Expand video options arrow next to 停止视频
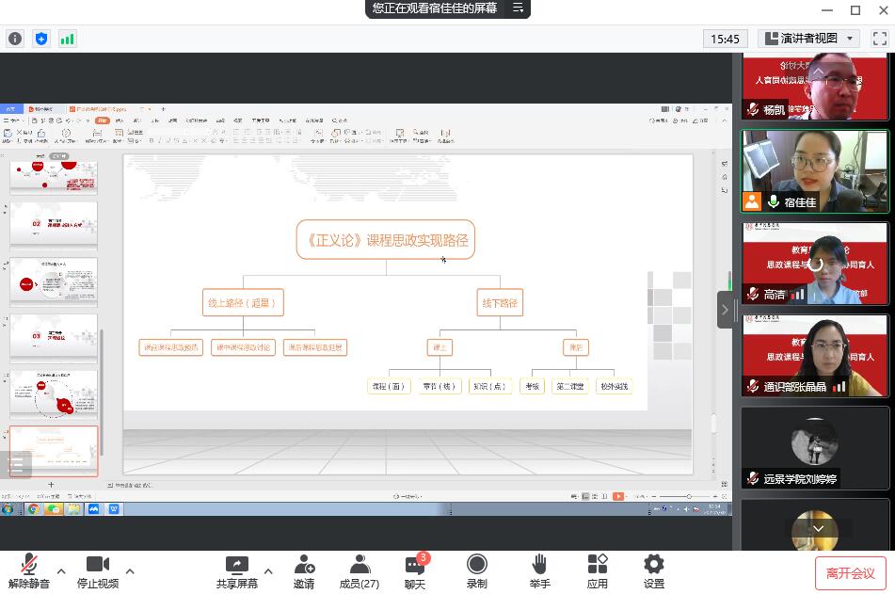The image size is (895, 594). point(130,571)
